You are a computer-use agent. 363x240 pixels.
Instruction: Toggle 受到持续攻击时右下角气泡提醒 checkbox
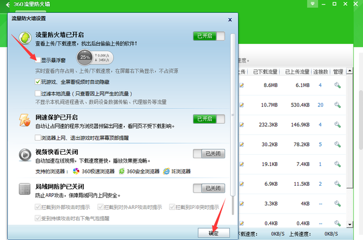tap(37, 218)
